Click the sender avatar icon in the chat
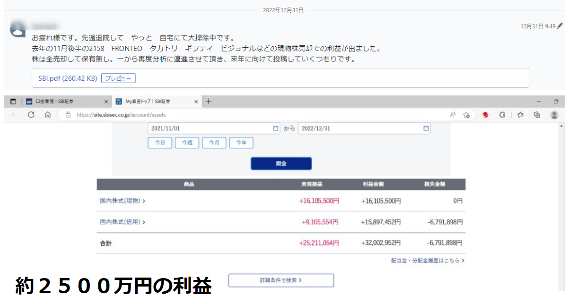The height and width of the screenshot is (304, 568). (18, 29)
